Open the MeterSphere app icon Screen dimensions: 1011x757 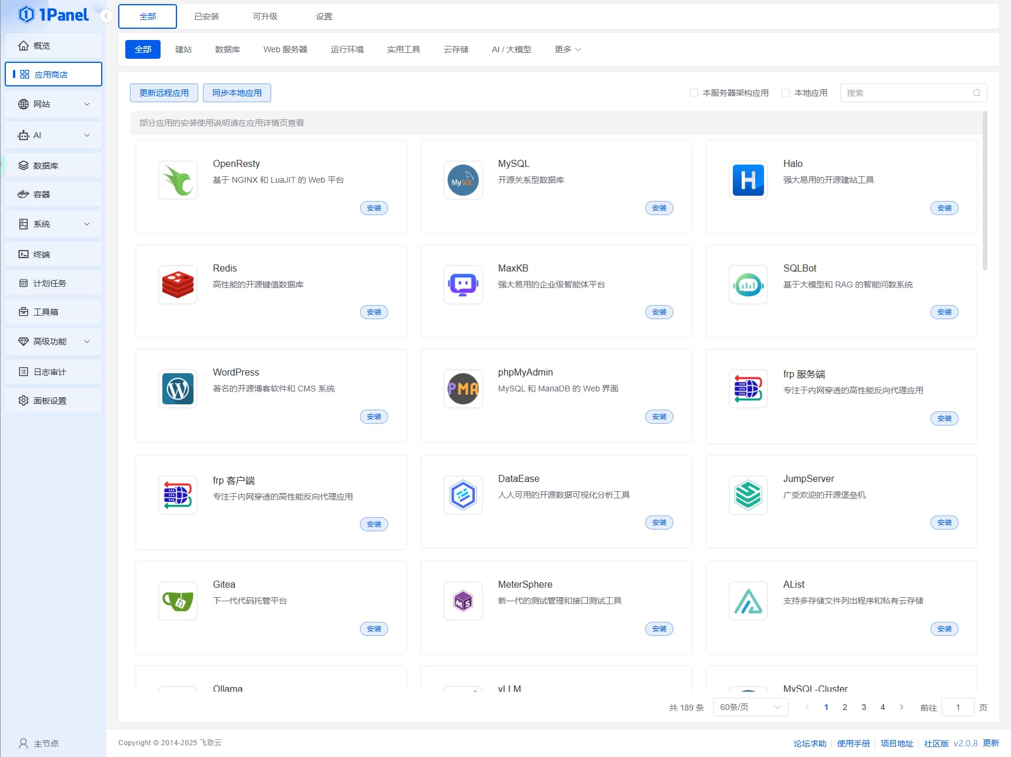pyautogui.click(x=463, y=601)
